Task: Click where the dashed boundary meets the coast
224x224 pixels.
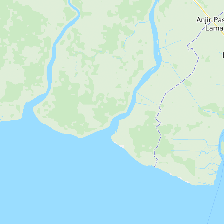Action: pyautogui.click(x=154, y=167)
